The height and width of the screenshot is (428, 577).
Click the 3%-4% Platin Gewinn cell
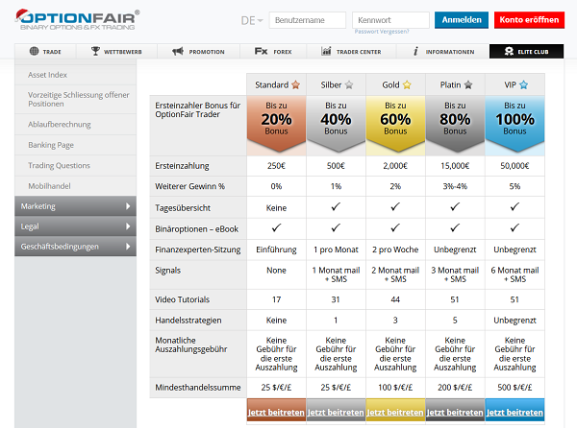coord(455,186)
